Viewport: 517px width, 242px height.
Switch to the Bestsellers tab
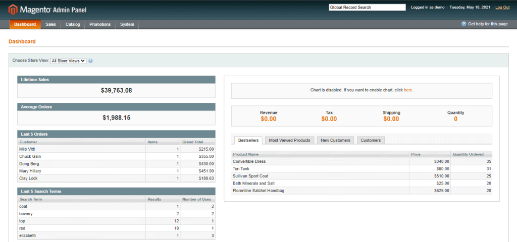(248, 140)
